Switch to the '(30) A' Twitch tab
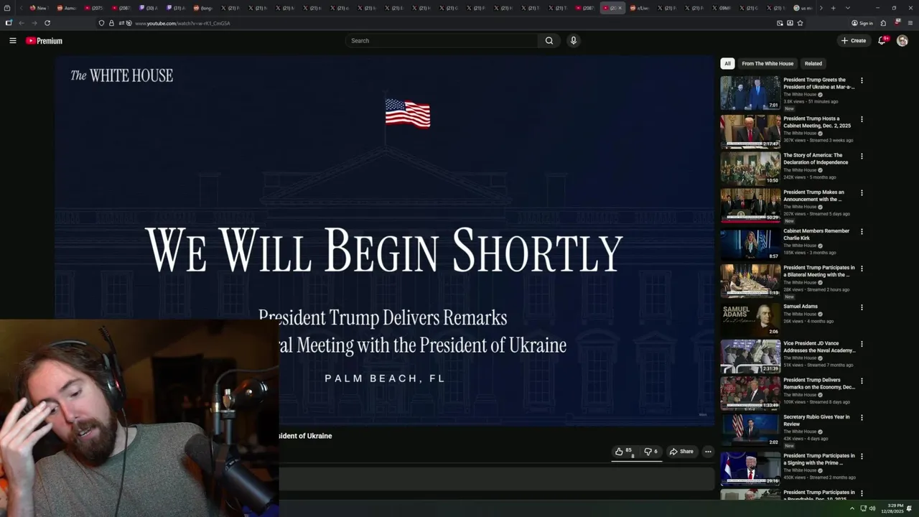The image size is (919, 517). point(150,8)
